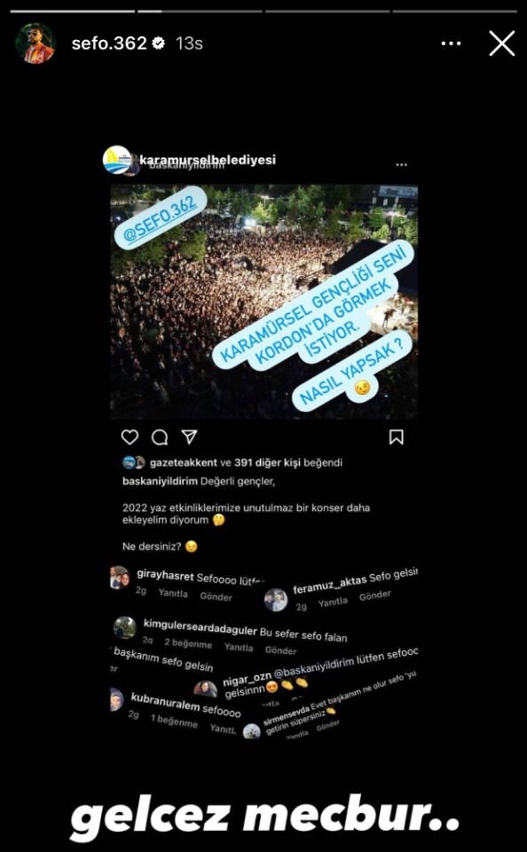Viewport: 527px width, 852px height.
Task: Click the sefo.362 username
Action: (109, 43)
